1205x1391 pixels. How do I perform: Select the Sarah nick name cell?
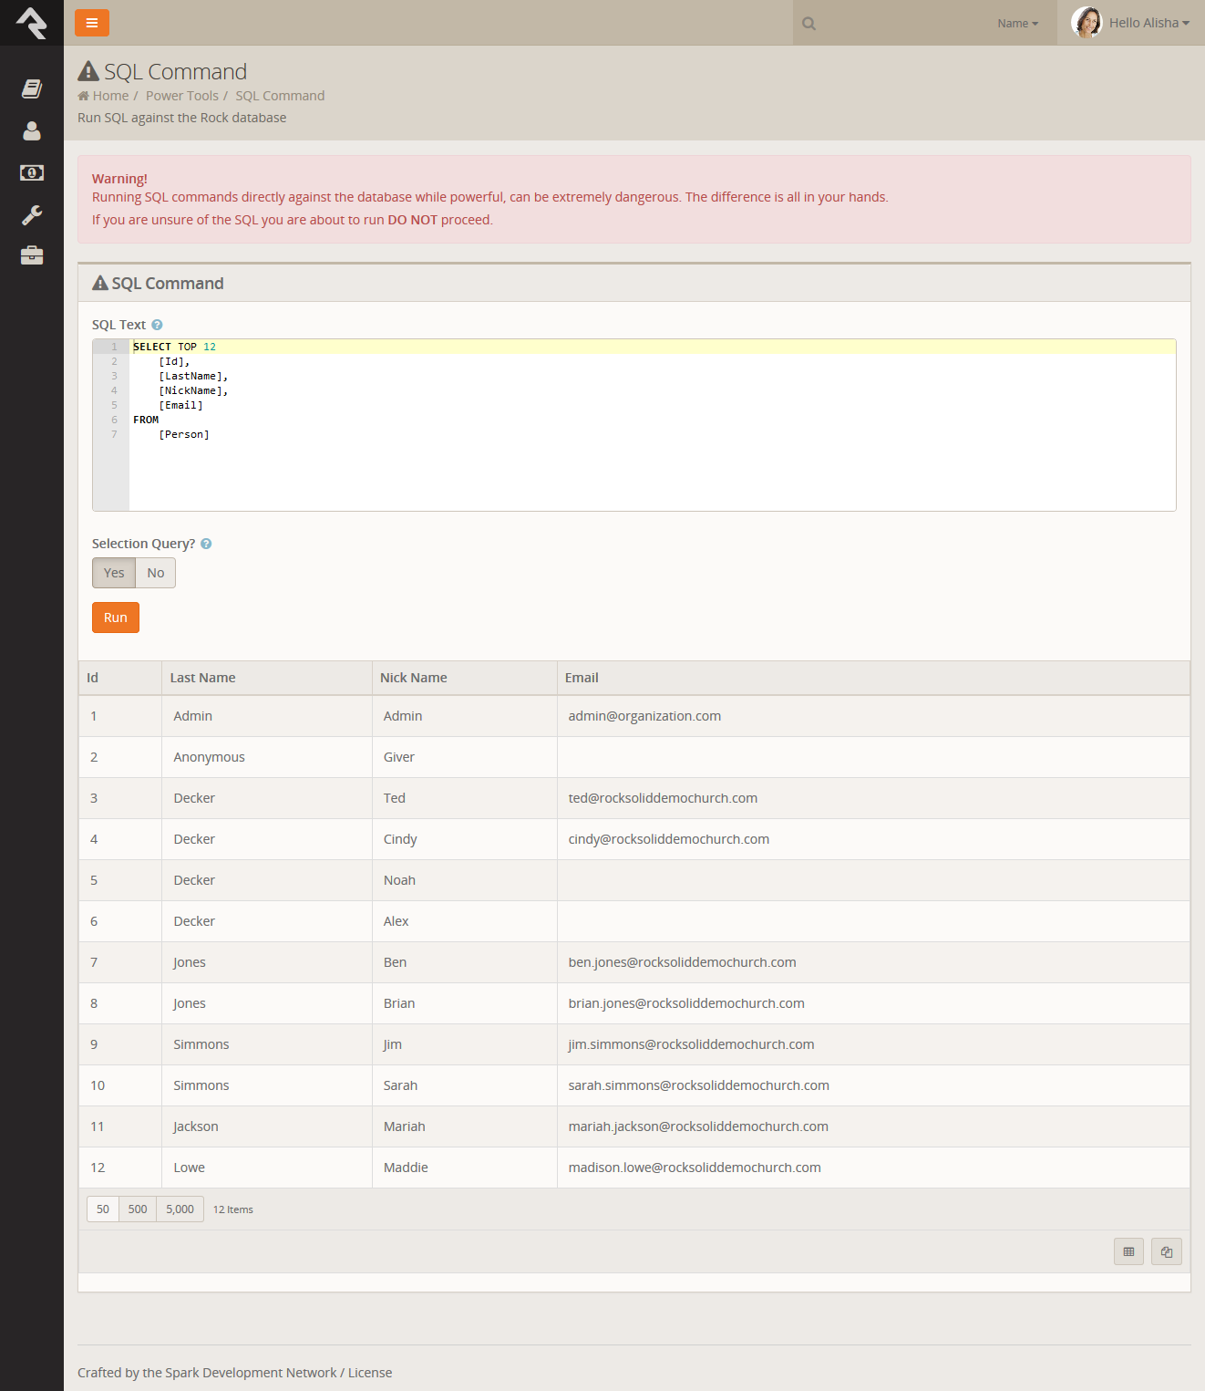pos(464,1085)
